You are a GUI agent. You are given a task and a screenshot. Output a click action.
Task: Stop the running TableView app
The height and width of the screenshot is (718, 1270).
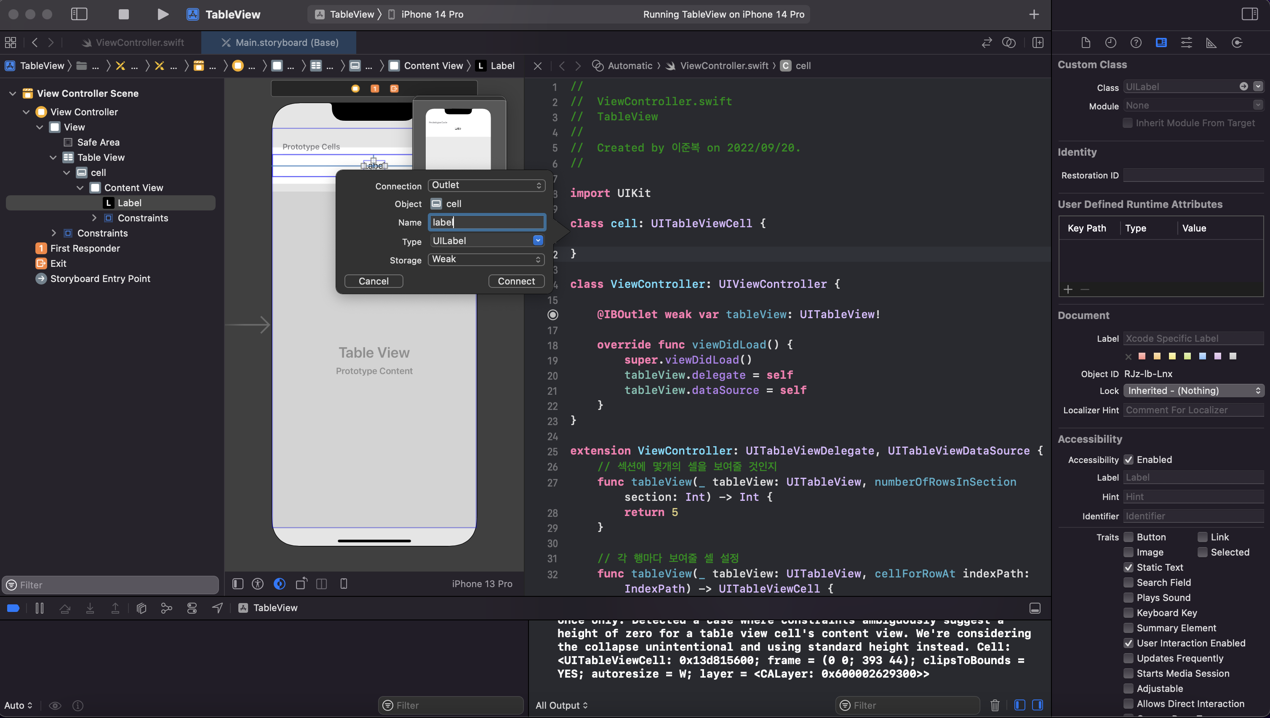123,14
